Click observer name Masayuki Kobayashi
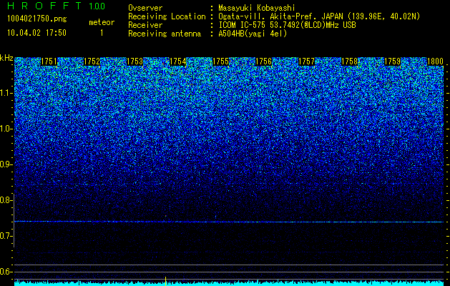 click(257, 8)
